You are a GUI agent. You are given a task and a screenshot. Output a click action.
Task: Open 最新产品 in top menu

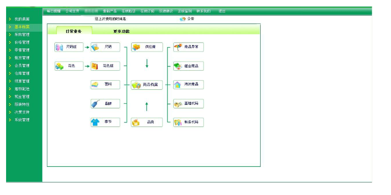(110, 11)
